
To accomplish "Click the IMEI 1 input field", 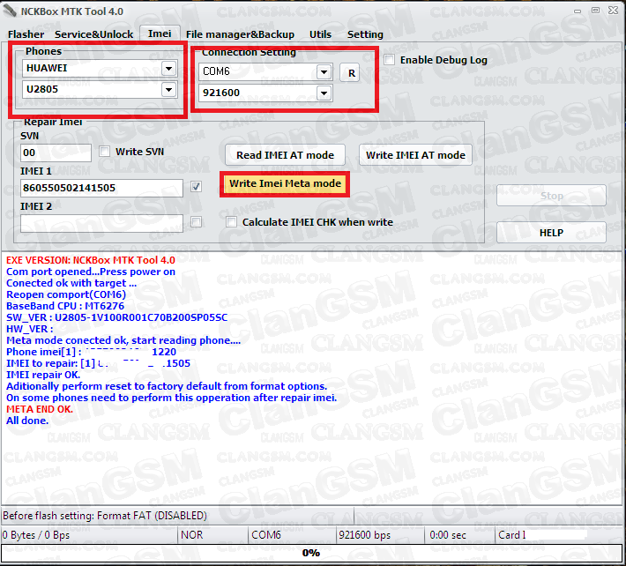I will coord(101,188).
